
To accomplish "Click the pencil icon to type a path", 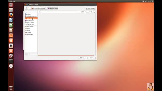I will click(x=26, y=8).
